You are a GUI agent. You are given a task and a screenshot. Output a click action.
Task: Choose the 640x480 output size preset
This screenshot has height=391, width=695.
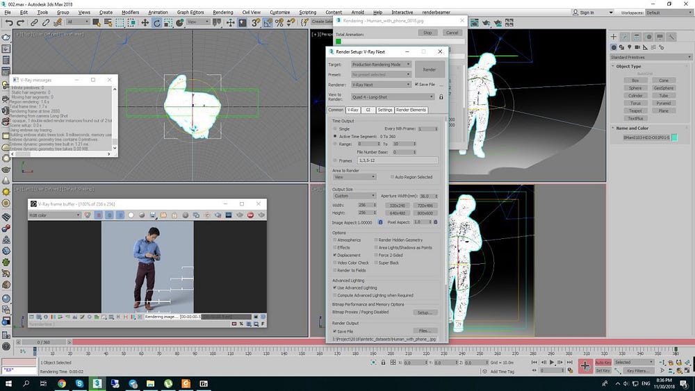coord(398,213)
